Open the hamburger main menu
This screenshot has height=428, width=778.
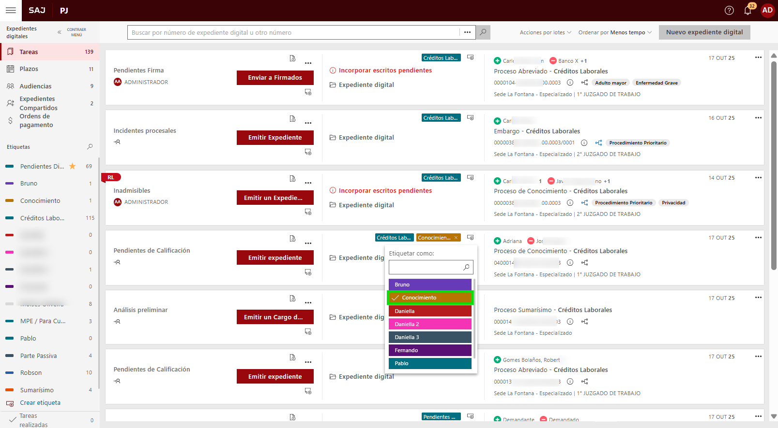coord(11,10)
